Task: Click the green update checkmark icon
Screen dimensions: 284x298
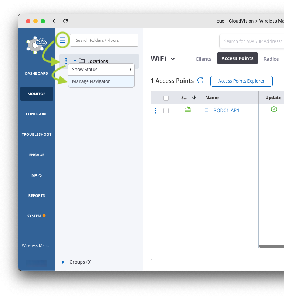Action: 274,109
